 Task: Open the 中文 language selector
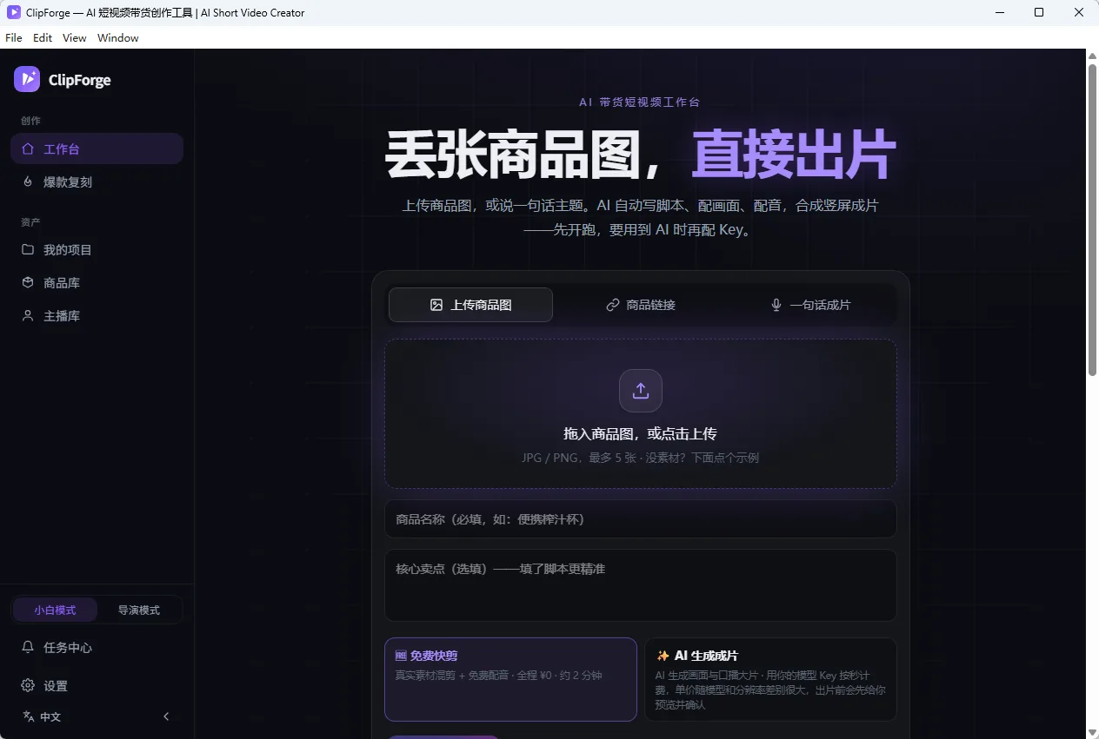pos(42,716)
